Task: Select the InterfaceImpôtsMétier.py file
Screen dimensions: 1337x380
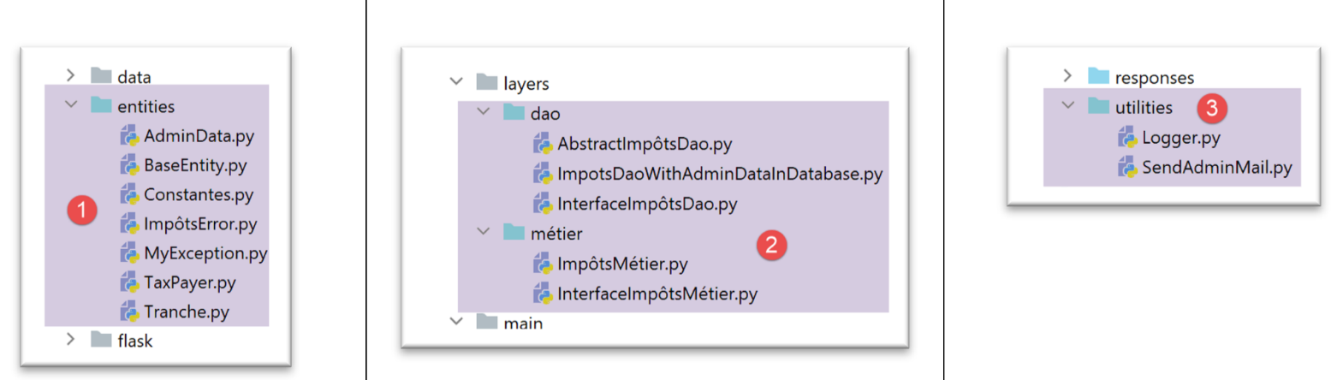Action: coord(657,294)
